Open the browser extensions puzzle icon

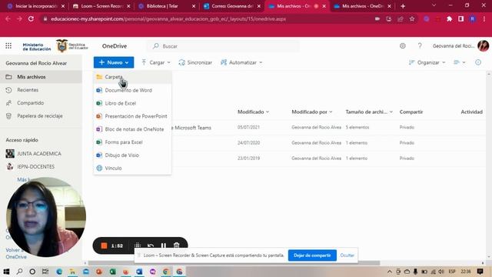[449, 18]
